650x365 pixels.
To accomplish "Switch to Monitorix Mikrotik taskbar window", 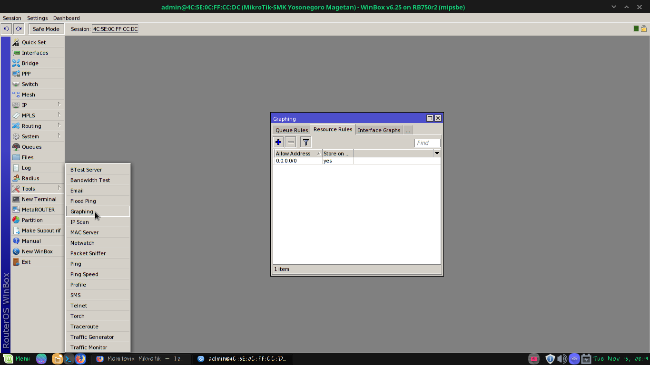I will (x=141, y=359).
